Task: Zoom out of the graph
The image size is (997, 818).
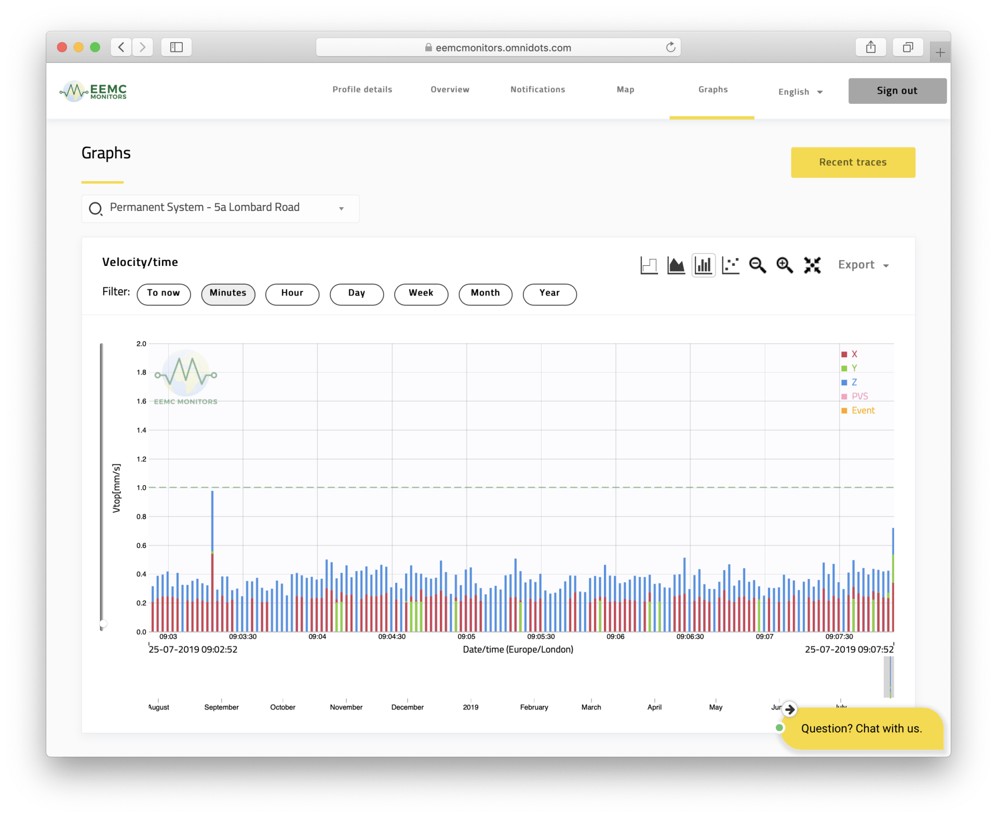Action: tap(758, 265)
